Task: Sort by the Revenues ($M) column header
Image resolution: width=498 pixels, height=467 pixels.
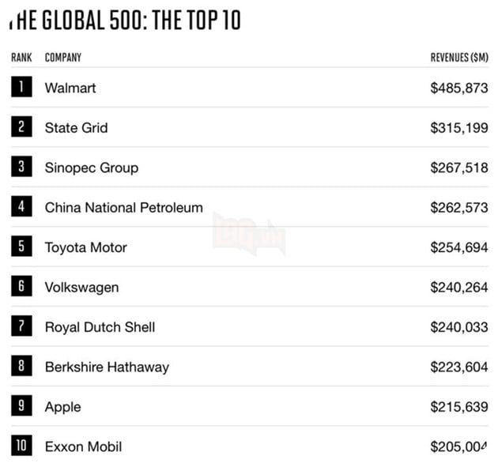Action: pos(459,58)
